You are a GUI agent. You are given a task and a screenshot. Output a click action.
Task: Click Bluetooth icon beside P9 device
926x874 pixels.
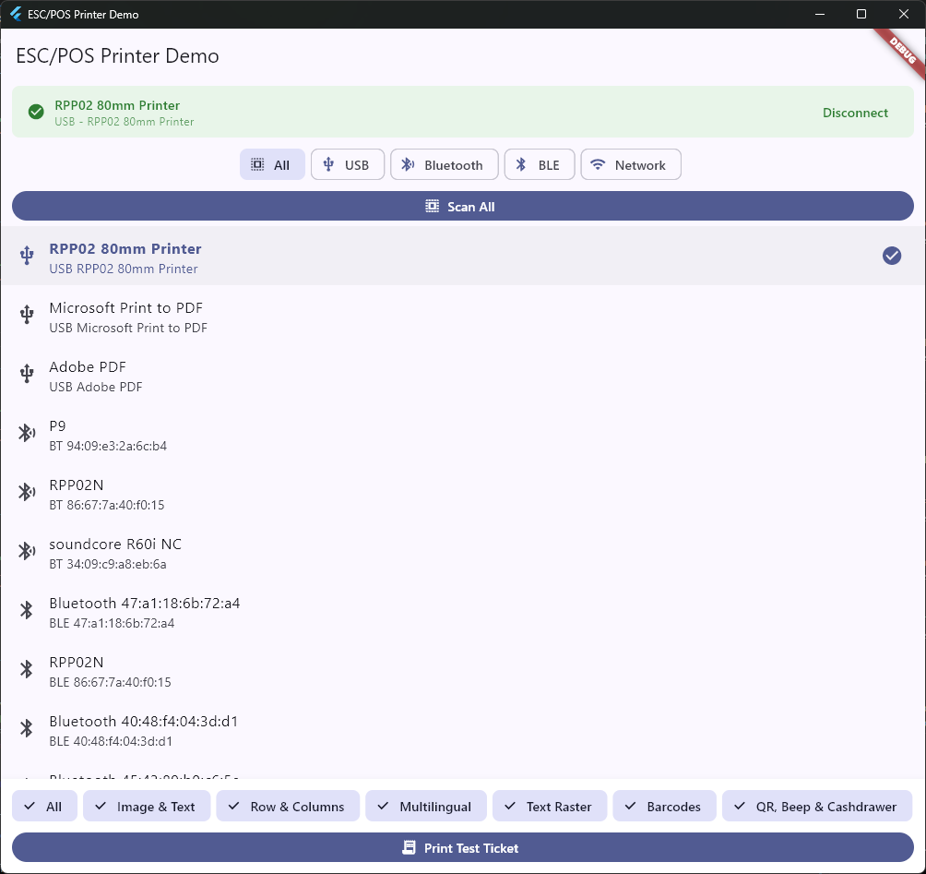pyautogui.click(x=27, y=433)
